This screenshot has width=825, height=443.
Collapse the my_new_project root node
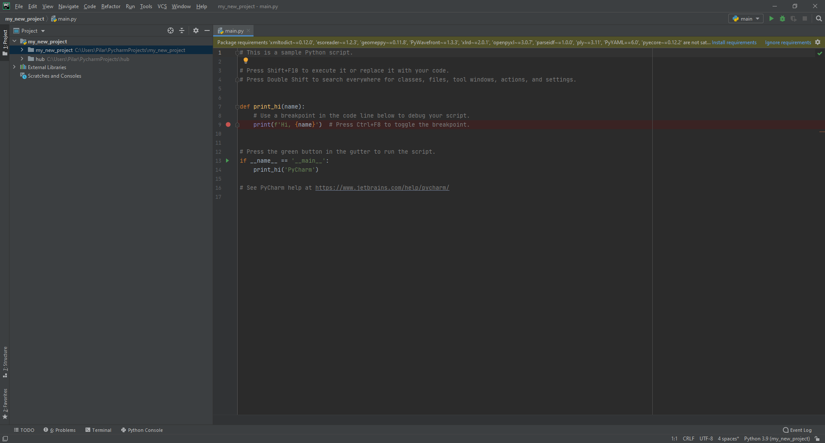pos(15,41)
